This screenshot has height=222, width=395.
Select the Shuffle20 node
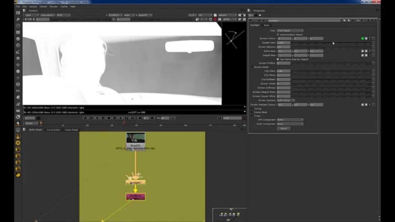135,196
